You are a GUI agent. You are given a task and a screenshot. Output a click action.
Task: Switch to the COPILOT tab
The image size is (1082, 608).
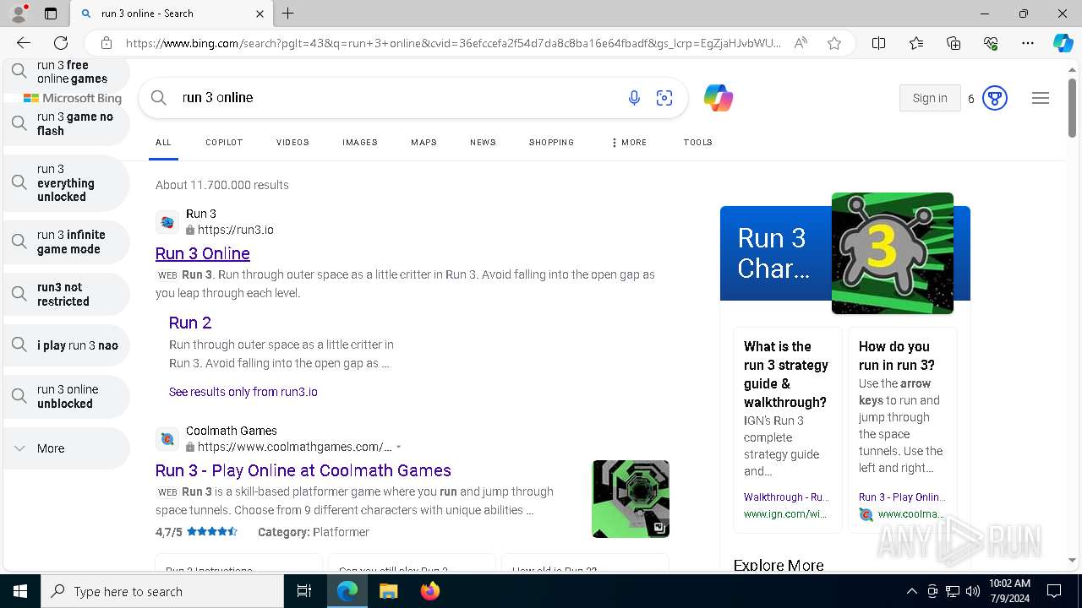(x=224, y=143)
